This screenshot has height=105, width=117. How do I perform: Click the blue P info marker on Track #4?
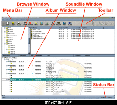(x=32, y=74)
